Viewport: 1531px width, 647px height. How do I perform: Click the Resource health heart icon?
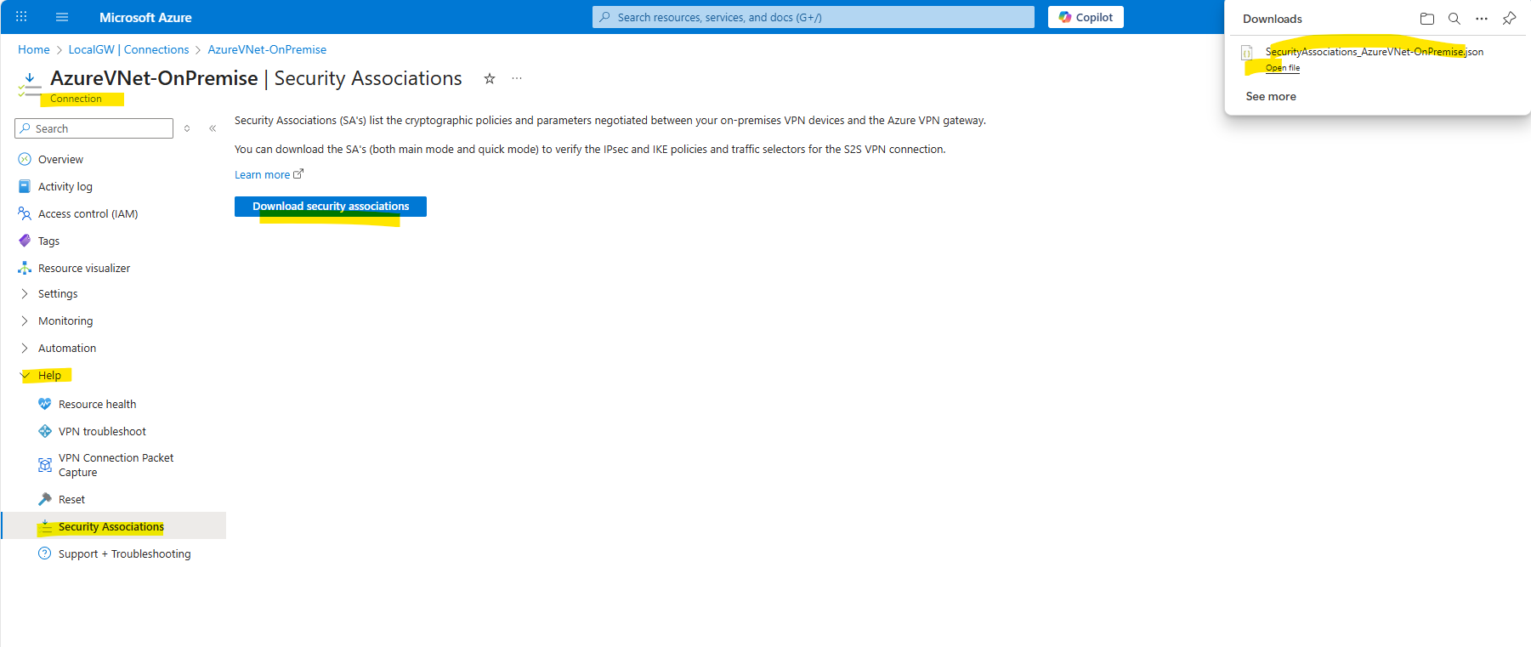click(45, 404)
